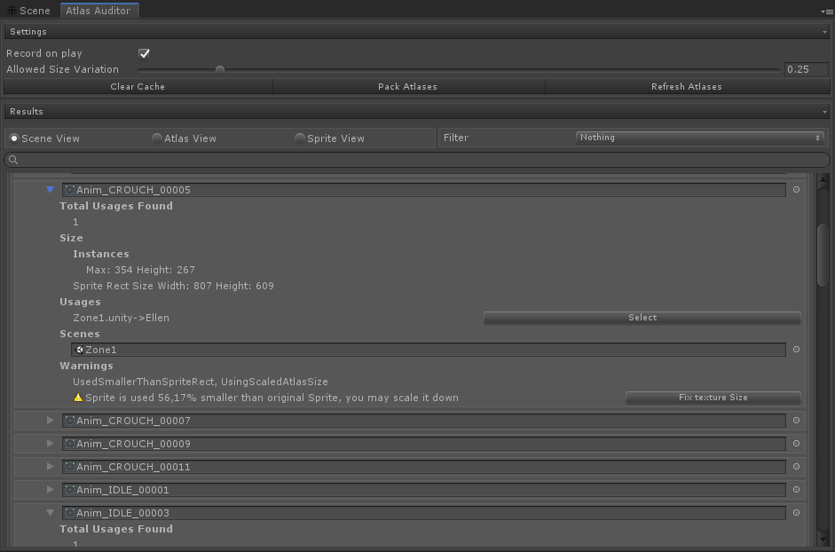Click object picker circle for Anim_CROUCH_00005
This screenshot has height=552, width=835.
tap(796, 190)
